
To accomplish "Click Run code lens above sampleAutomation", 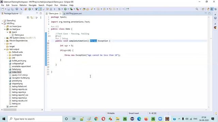I will pyautogui.click(x=57, y=38).
